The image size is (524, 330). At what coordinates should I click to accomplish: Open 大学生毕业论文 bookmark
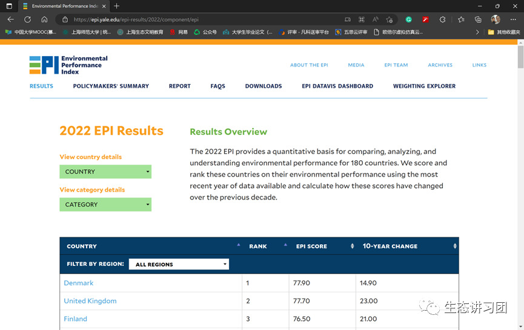pyautogui.click(x=248, y=32)
